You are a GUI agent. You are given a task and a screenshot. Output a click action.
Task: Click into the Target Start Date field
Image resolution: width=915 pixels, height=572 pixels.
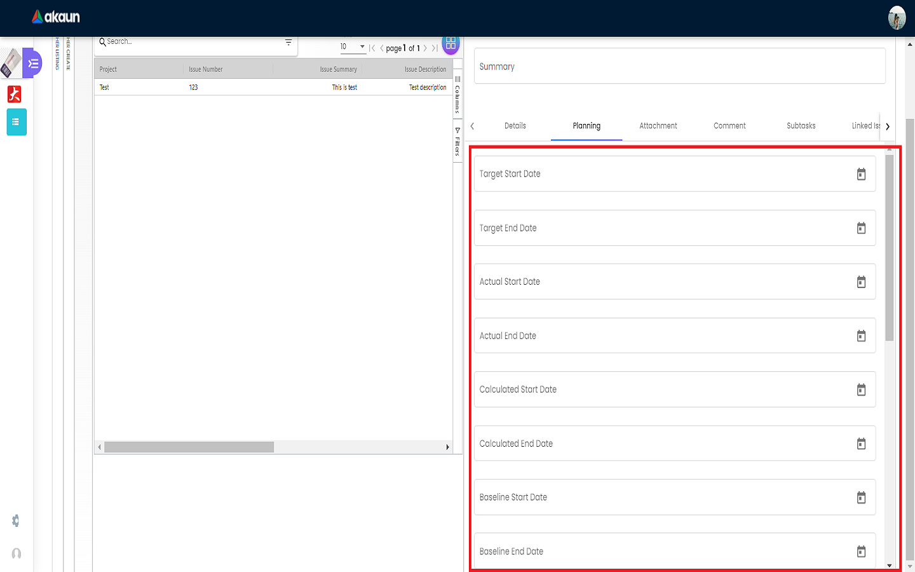tap(675, 174)
